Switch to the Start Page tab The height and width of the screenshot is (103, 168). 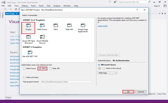[x=10, y=13]
